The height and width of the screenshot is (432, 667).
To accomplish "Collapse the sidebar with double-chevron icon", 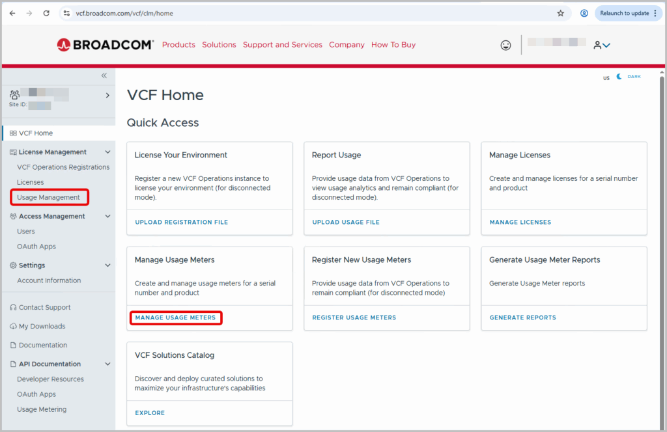I will 104,75.
